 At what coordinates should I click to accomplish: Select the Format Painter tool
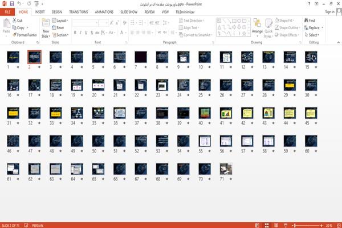click(25, 35)
